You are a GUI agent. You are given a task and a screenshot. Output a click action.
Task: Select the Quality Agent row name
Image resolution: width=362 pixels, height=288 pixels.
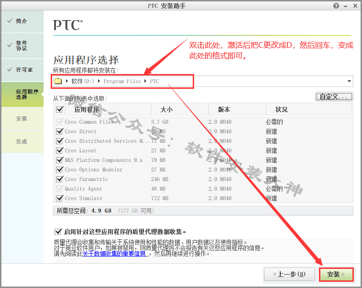click(x=83, y=189)
